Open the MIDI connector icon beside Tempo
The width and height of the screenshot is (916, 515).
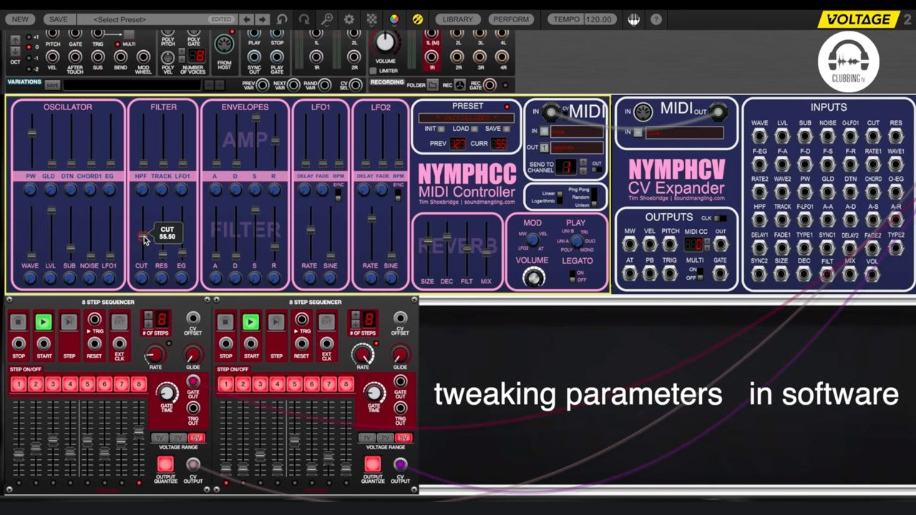[x=633, y=19]
